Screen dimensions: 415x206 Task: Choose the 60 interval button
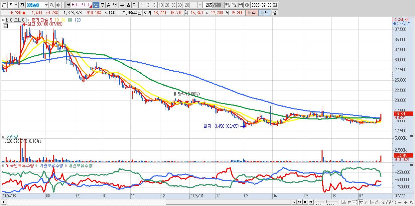click(180, 5)
